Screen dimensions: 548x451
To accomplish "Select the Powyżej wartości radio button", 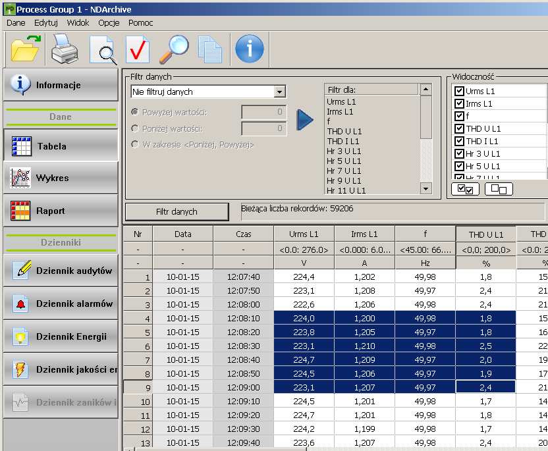I will point(134,112).
